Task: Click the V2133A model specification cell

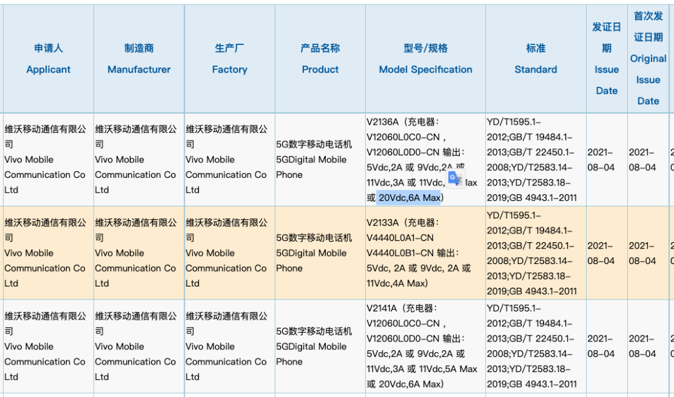Action: tap(426, 253)
